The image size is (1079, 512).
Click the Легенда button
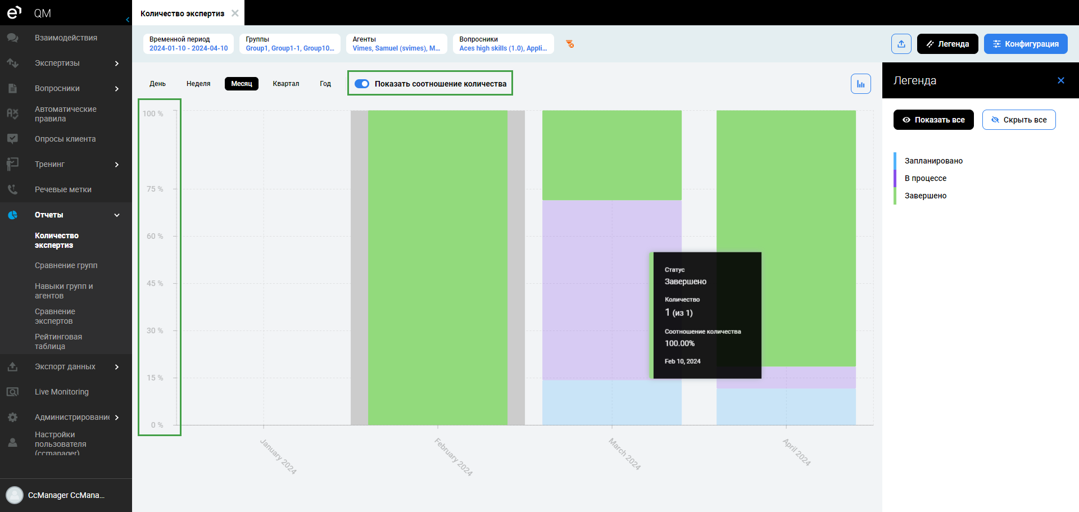(x=947, y=44)
